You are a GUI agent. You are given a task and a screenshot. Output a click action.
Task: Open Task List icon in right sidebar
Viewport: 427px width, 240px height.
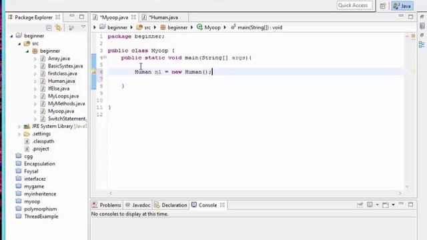422,26
